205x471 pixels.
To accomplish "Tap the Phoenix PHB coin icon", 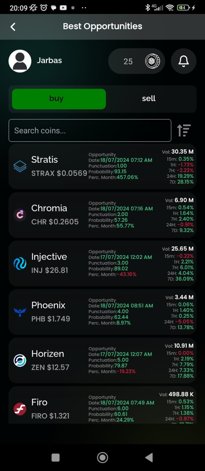I will [x=20, y=312].
